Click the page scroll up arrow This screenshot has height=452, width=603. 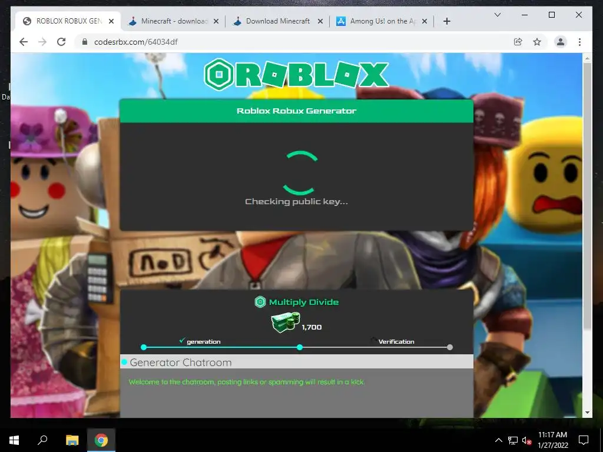pyautogui.click(x=587, y=58)
